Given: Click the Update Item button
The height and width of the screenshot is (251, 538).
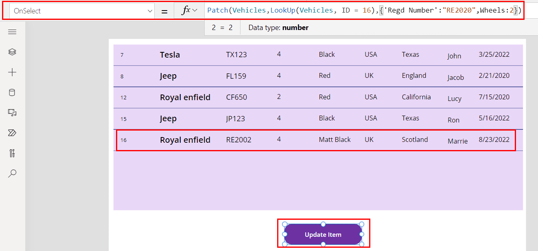Looking at the screenshot, I should coord(323,234).
